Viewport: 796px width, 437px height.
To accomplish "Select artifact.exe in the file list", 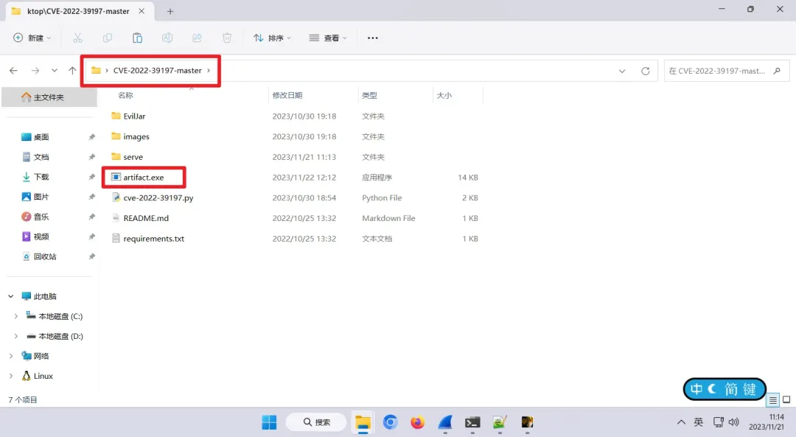I will (x=145, y=177).
